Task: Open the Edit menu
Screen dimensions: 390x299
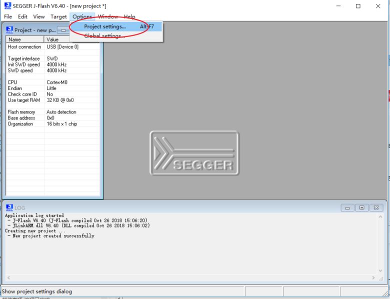Action: tap(22, 16)
